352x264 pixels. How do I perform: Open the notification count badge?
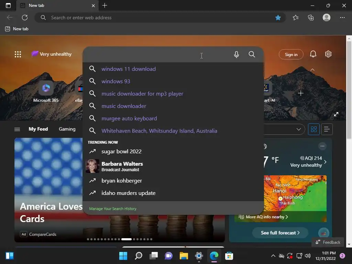[x=342, y=256]
